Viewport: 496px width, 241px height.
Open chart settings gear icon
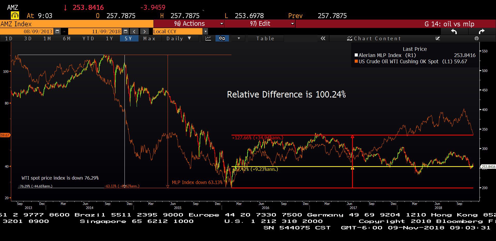click(477, 38)
